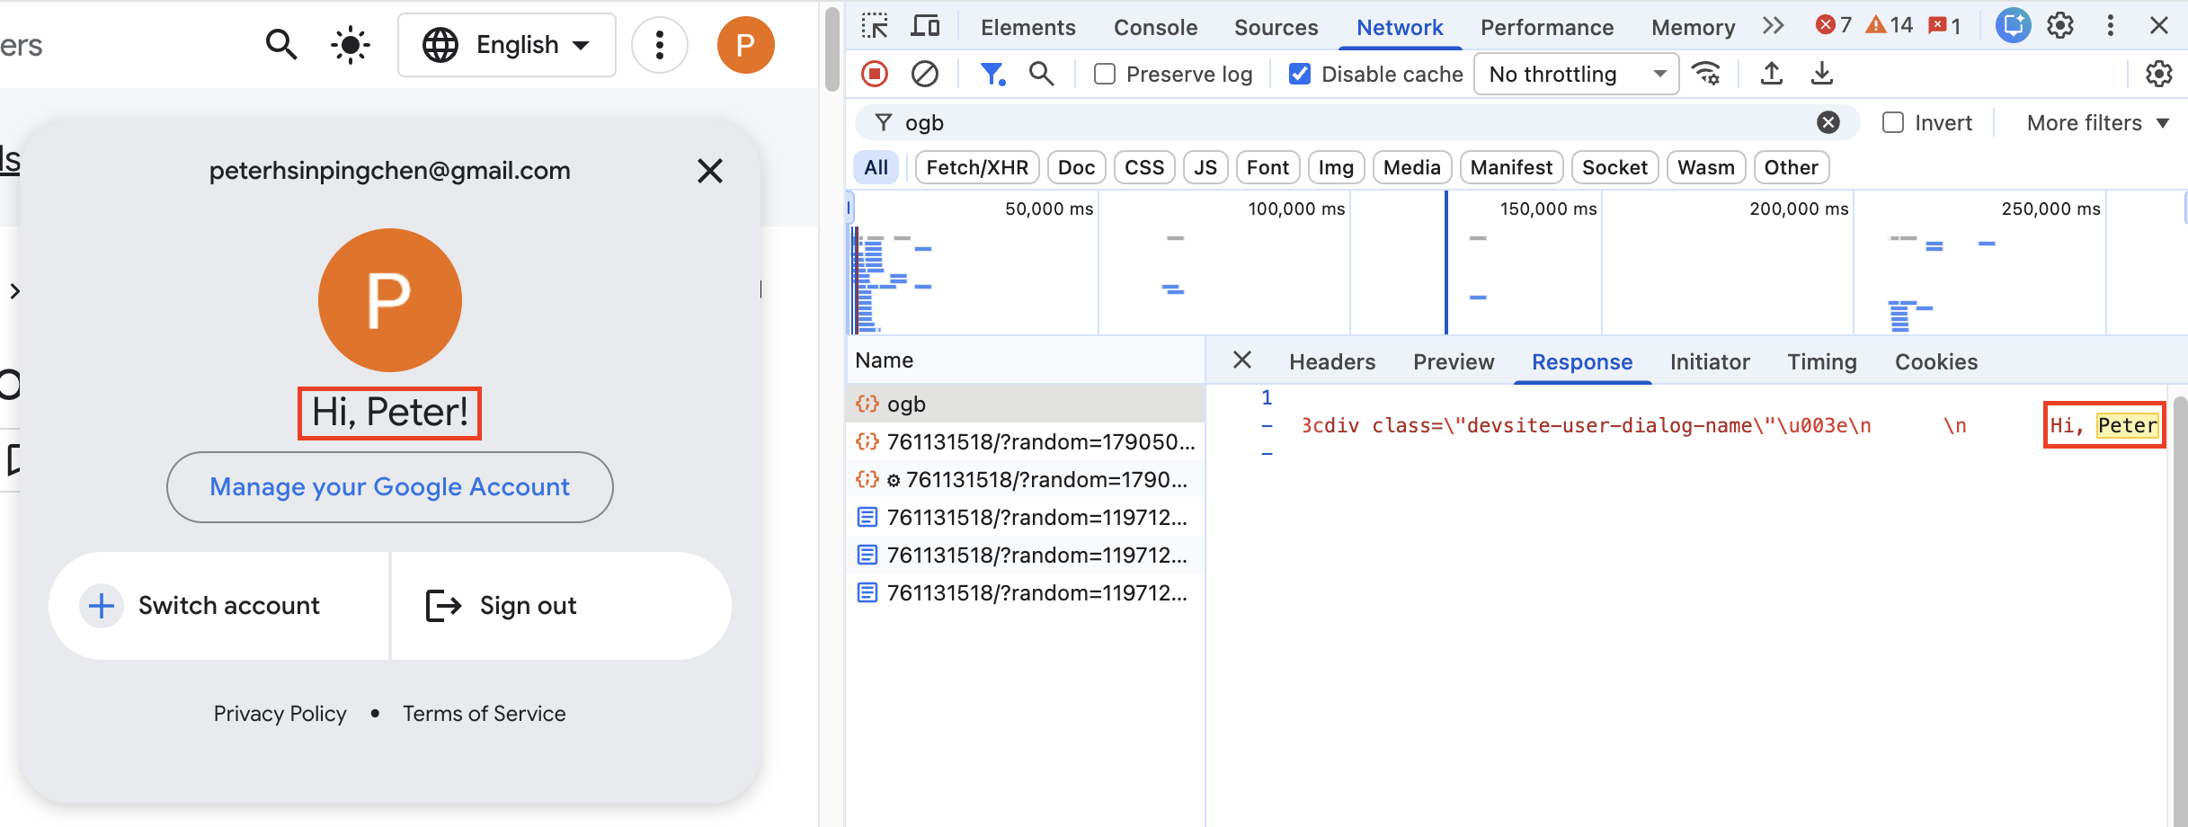Image resolution: width=2188 pixels, height=827 pixels.
Task: Click Manage your Google Account
Action: 390,486
